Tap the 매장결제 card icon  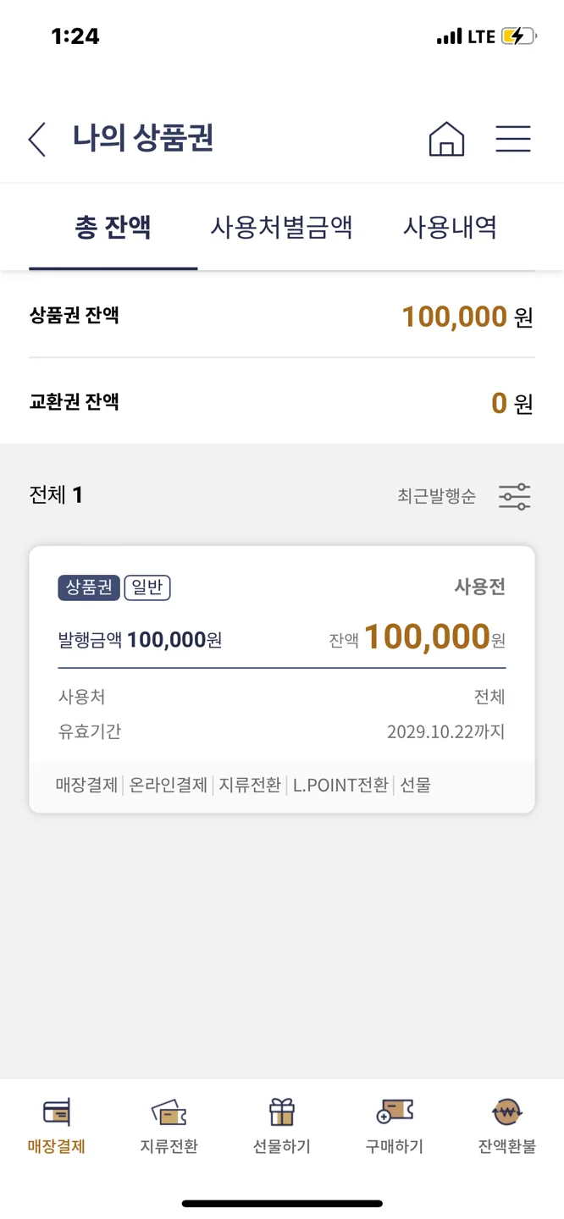point(57,1111)
